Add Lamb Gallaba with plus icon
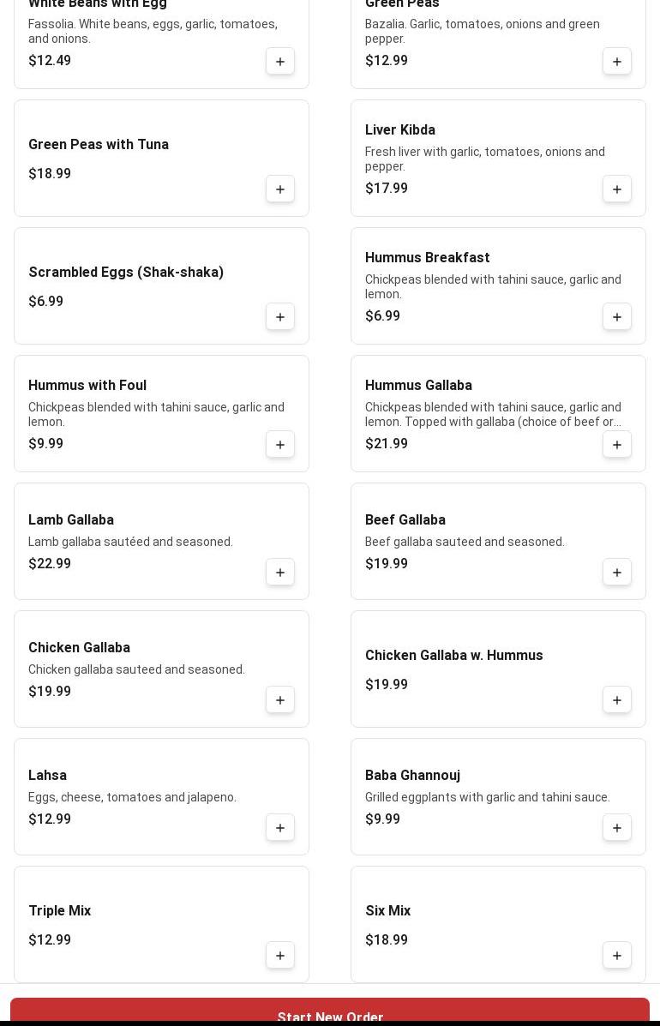 280,572
